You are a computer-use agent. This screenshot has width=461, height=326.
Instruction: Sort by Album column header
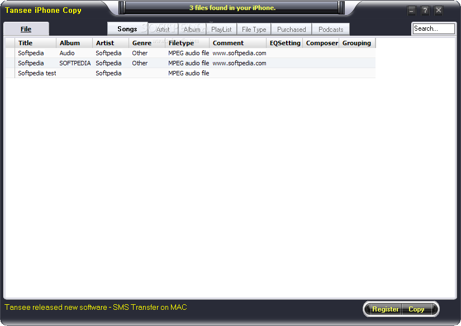pyautogui.click(x=74, y=43)
